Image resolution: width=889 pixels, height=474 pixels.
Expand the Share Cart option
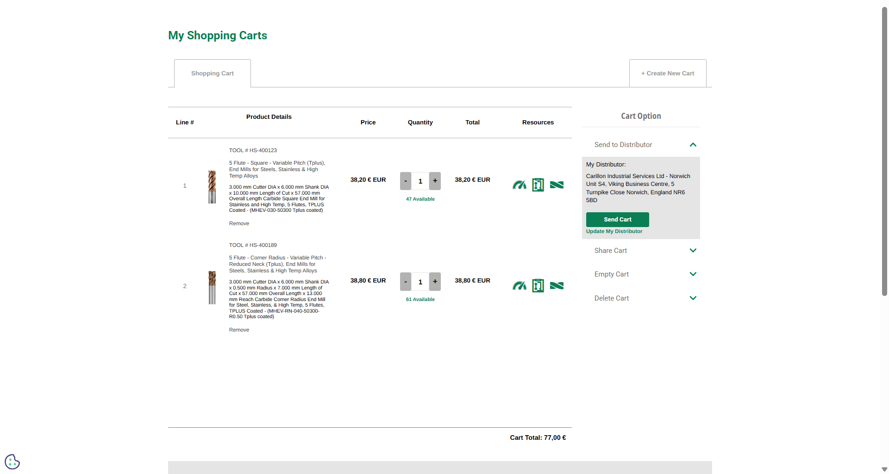click(693, 251)
